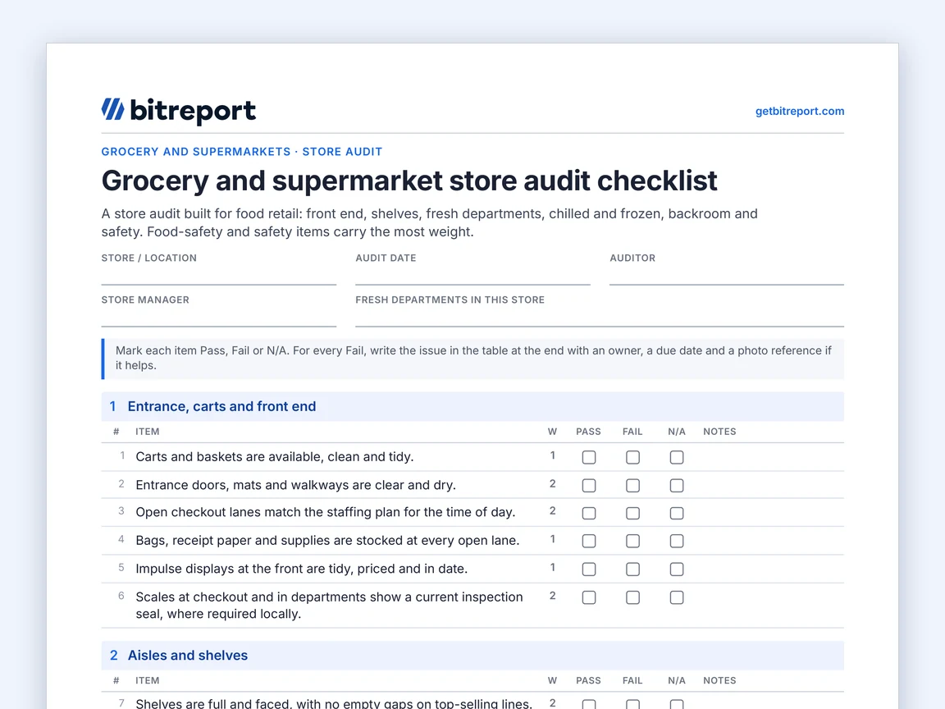Screen dimensions: 945x709
Task: Click 'Entrance doors, mats and walkways' text
Action: [x=295, y=485]
